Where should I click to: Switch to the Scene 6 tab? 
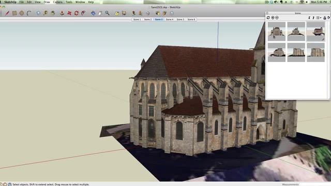(x=191, y=20)
